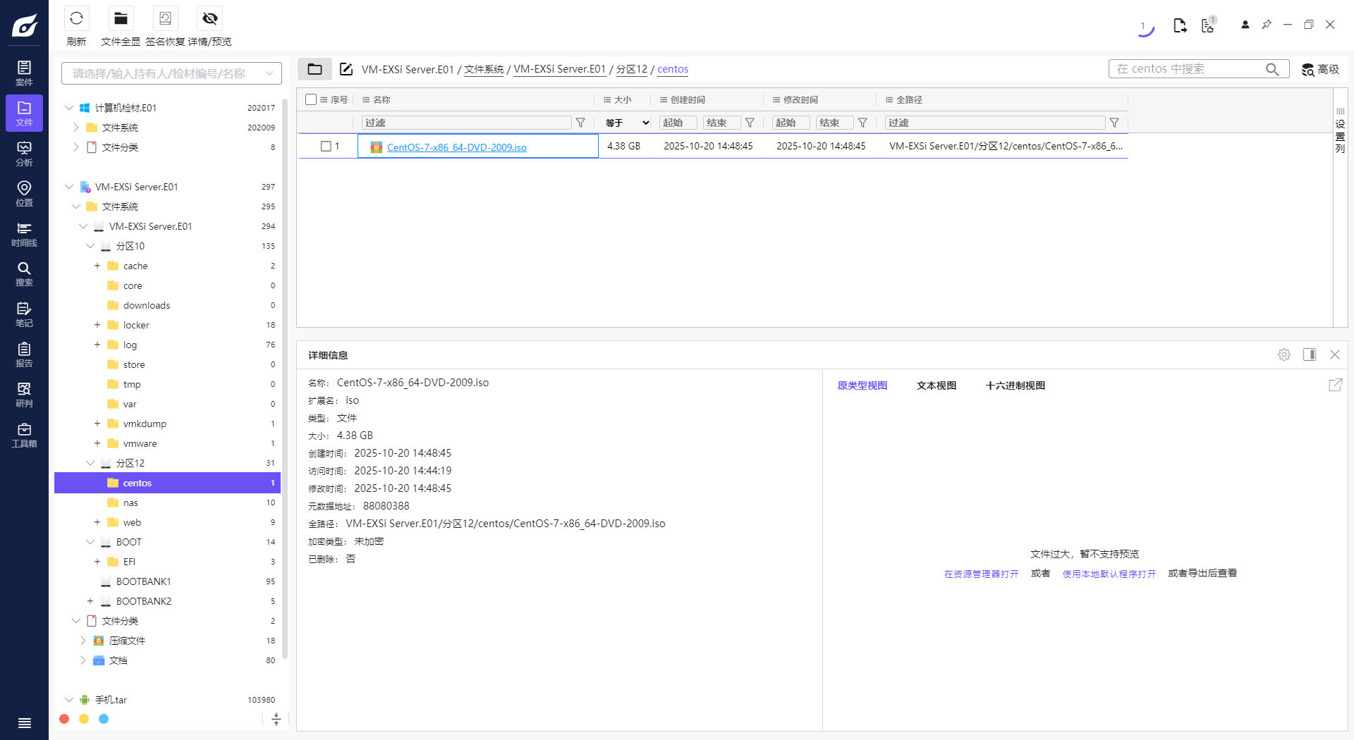
Task: Toggle the select-all checkbox in the header row
Action: [x=310, y=99]
